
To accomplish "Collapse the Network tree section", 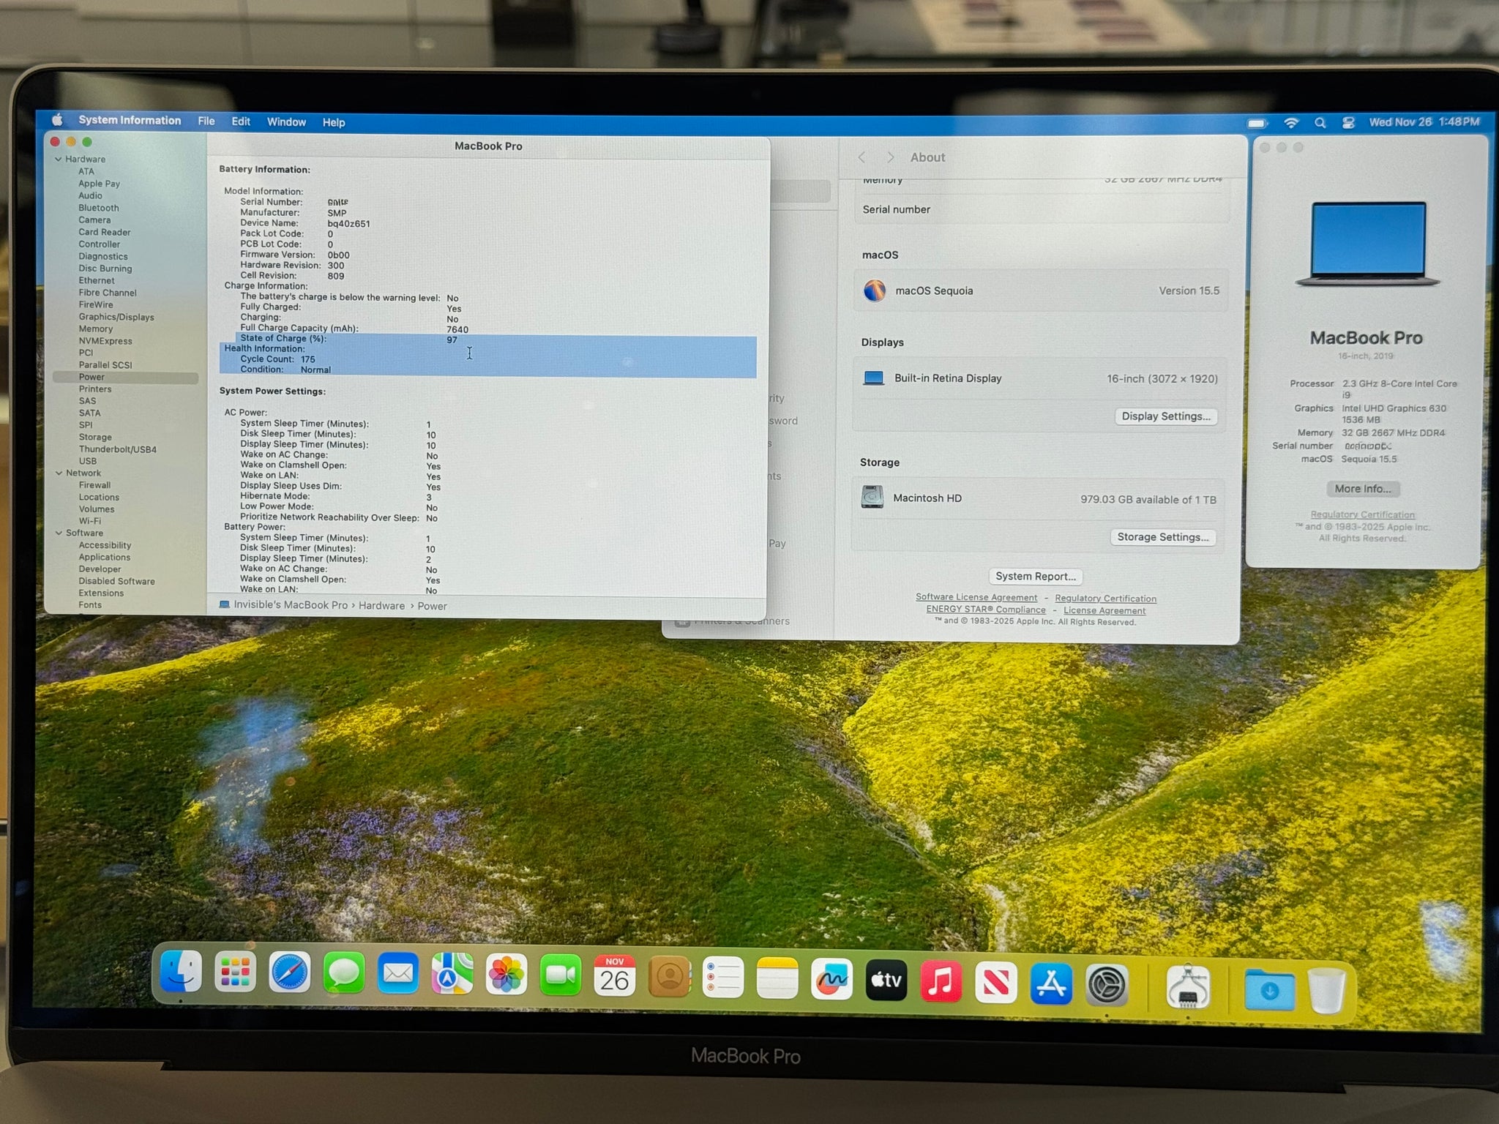I will (59, 473).
